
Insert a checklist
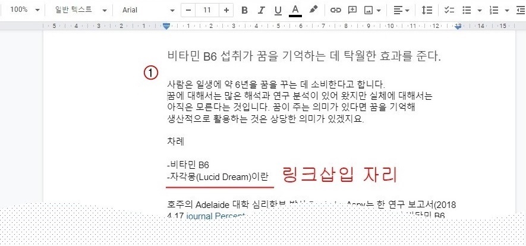point(449,10)
